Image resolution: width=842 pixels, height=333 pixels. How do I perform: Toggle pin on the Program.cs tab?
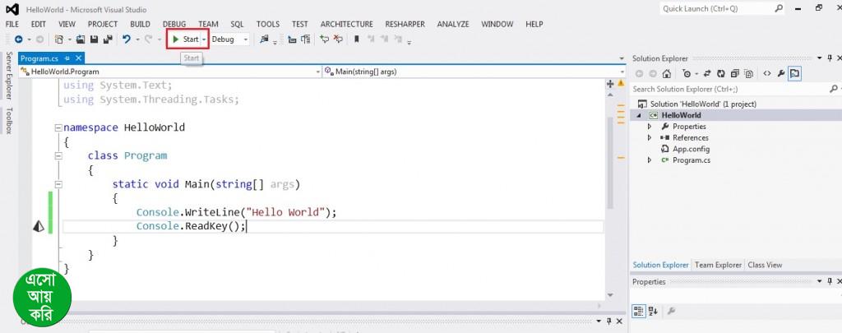[67, 58]
